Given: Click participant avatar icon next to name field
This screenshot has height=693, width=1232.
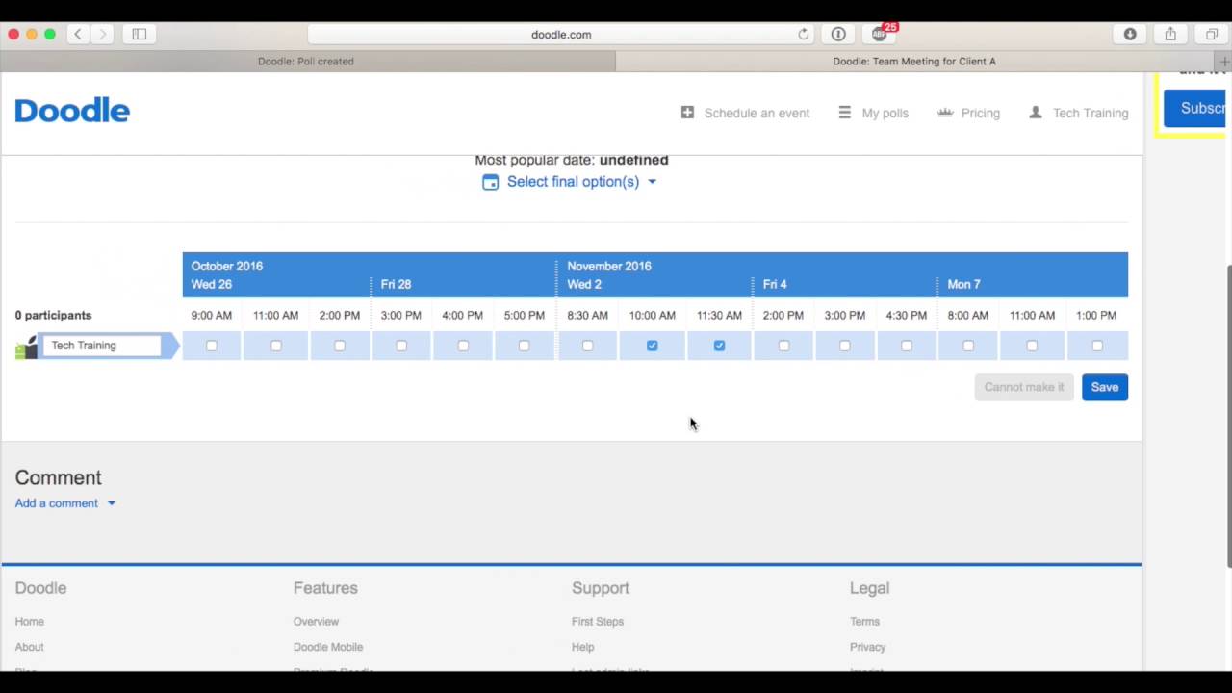Looking at the screenshot, I should pyautogui.click(x=26, y=346).
